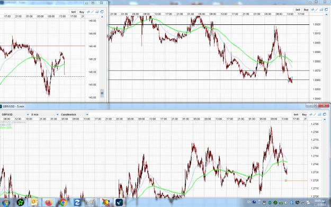The width and height of the screenshot is (331, 207).
Task: Click detach window icon in top-left chart
Action: 102,12
